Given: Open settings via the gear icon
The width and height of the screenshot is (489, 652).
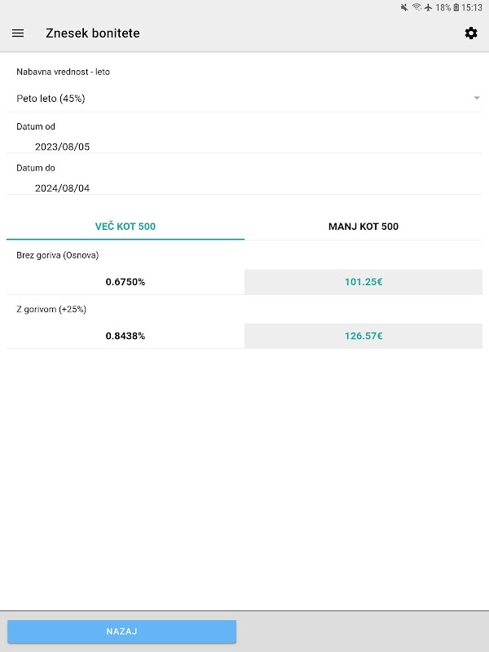Looking at the screenshot, I should (470, 33).
